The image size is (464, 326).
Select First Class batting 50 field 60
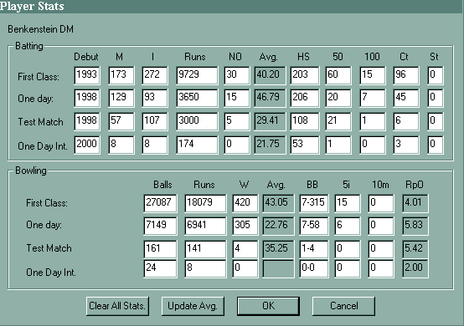pos(338,75)
